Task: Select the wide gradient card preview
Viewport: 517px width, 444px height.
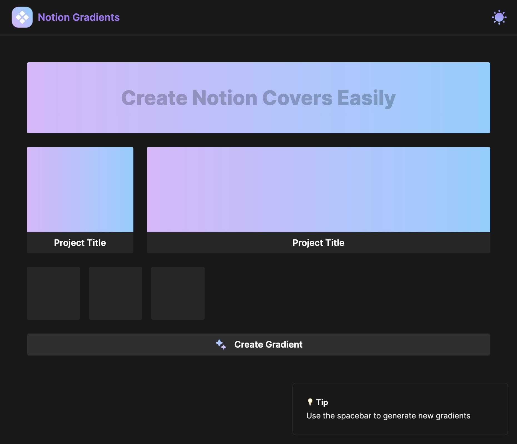Action: 319,189
